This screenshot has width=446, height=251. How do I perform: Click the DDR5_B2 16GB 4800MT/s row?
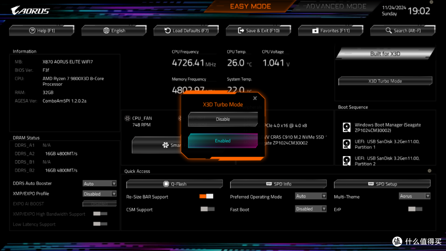click(46, 170)
